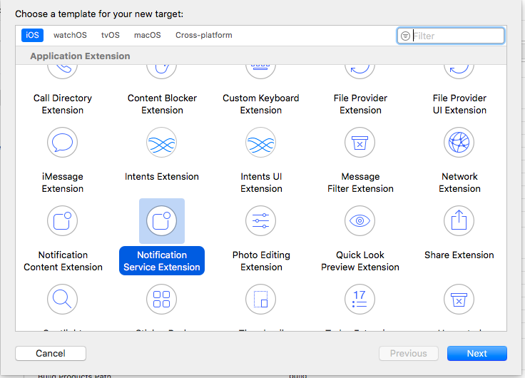Click the 'Quick Look Preview Extension' label
The width and height of the screenshot is (525, 378).
click(360, 261)
